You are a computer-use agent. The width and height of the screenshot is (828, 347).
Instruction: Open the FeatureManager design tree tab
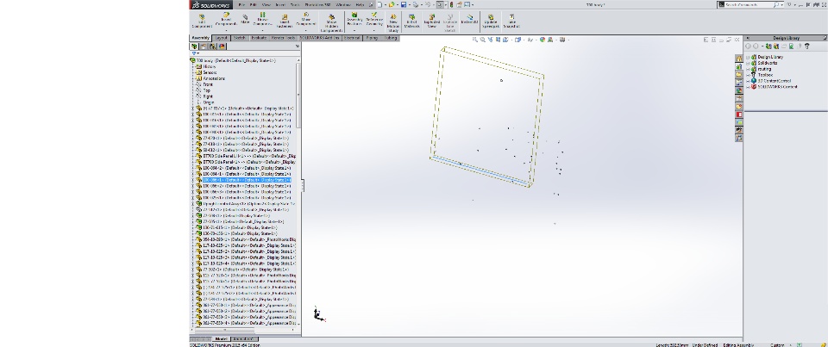pyautogui.click(x=194, y=46)
